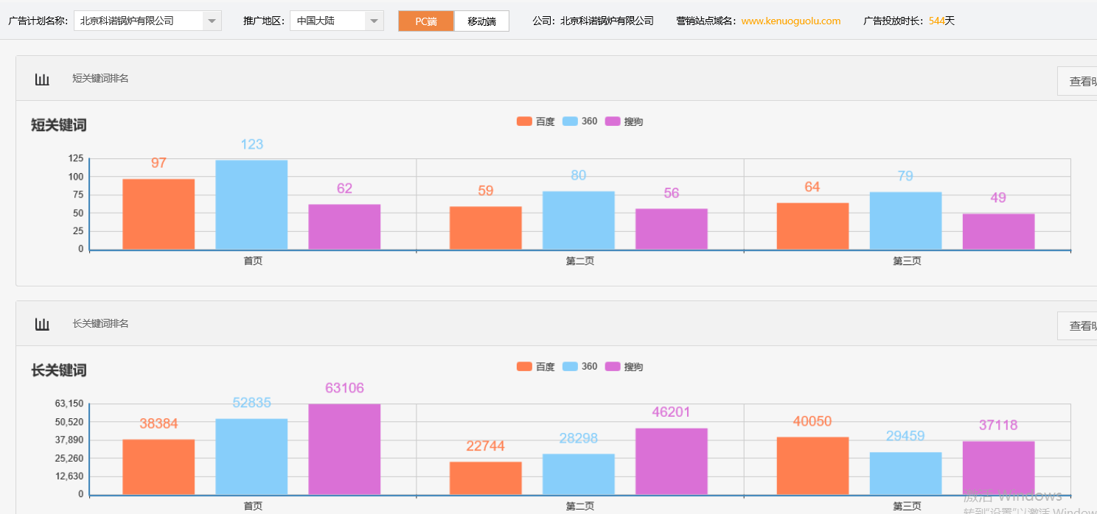This screenshot has width=1097, height=514.
Task: Open the www.kenuoguolu.com site link
Action: [x=790, y=21]
